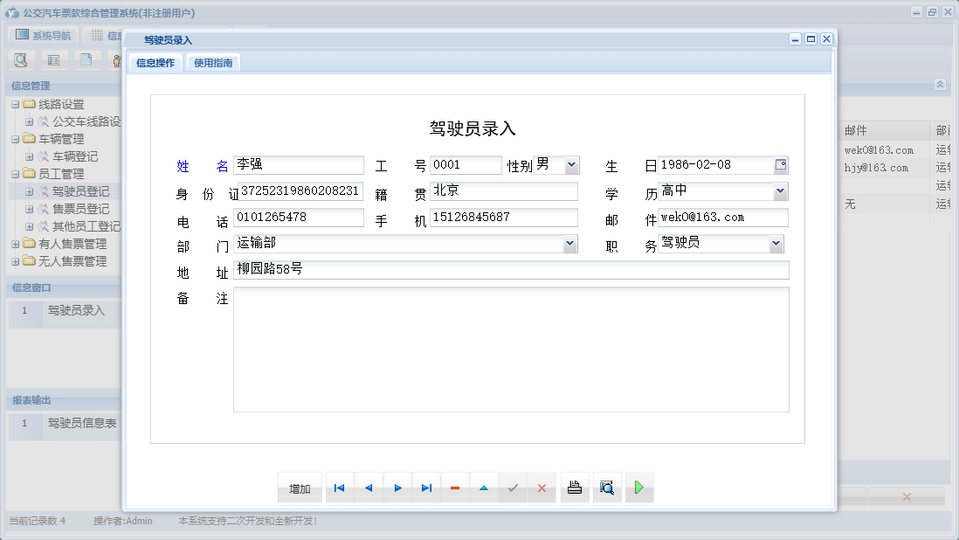This screenshot has height=540, width=959.
Task: Switch to the 信息操作 tab
Action: [x=154, y=62]
